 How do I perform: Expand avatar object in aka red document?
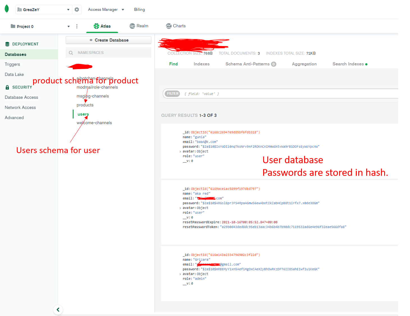point(180,208)
